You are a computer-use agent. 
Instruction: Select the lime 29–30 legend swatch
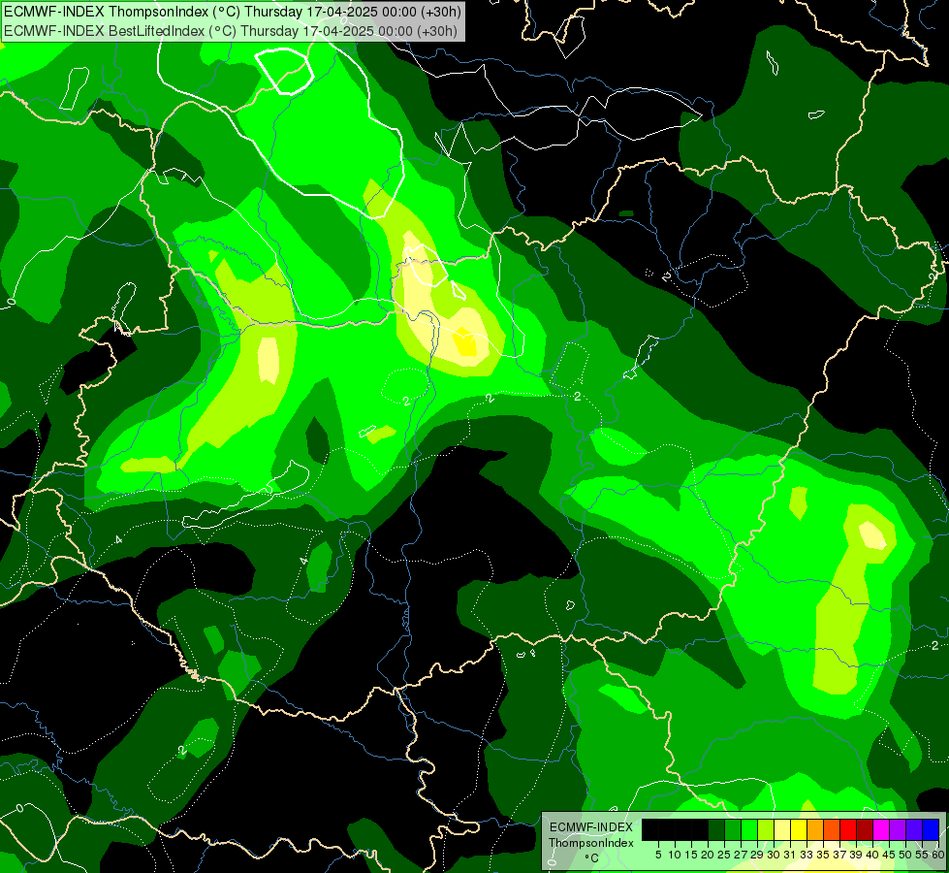pos(766,829)
